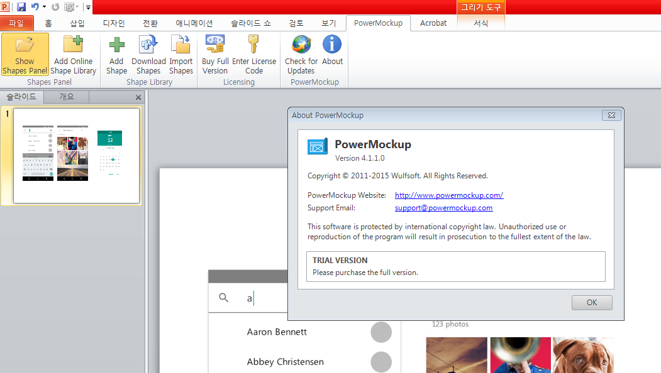
Task: Click OK in About PowerMockup dialog
Action: [592, 302]
